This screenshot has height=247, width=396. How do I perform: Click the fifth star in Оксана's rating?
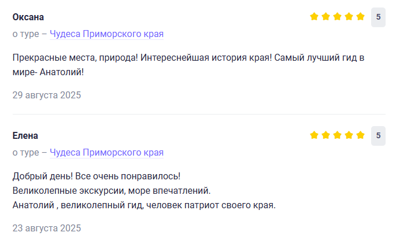pos(361,17)
